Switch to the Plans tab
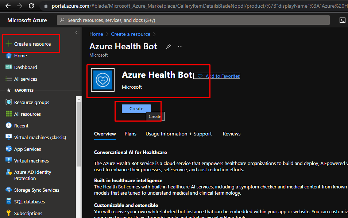This screenshot has height=218, width=348. tap(130, 134)
